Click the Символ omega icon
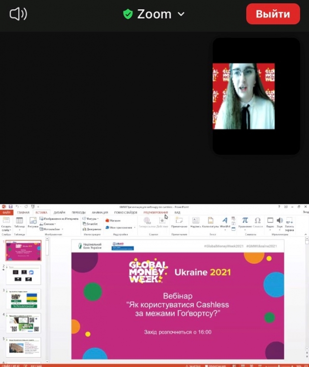 click(258, 220)
